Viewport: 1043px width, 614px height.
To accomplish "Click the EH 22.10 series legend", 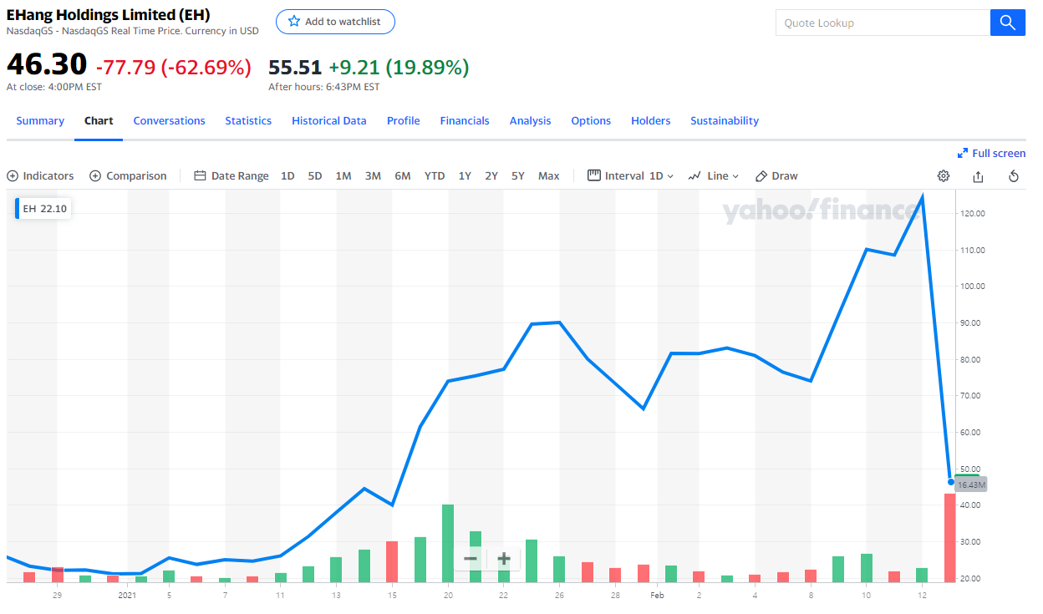I will pos(43,209).
